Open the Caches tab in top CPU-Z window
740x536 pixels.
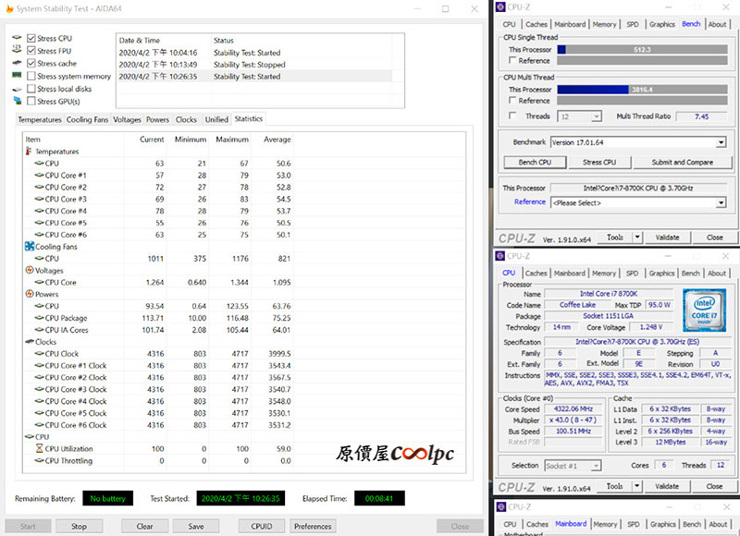(536, 25)
